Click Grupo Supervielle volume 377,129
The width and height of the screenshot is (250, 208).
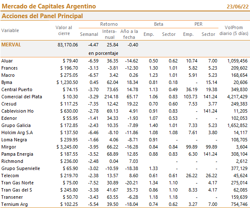[x=239, y=168]
